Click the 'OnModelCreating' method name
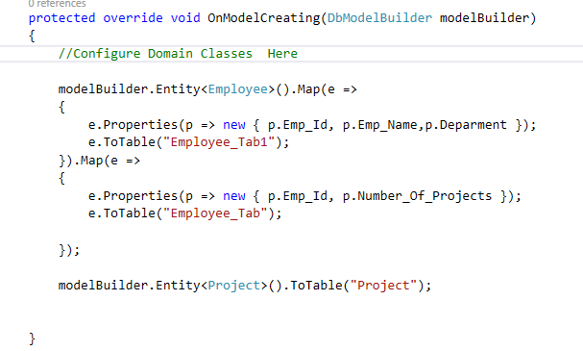Image resolution: width=583 pixels, height=351 pixels. 263,18
